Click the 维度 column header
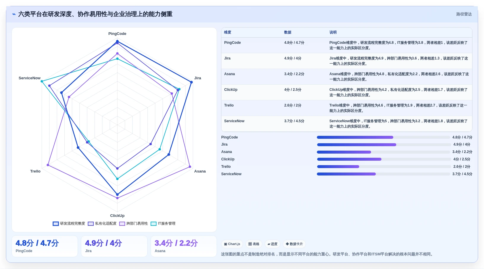 (228, 33)
